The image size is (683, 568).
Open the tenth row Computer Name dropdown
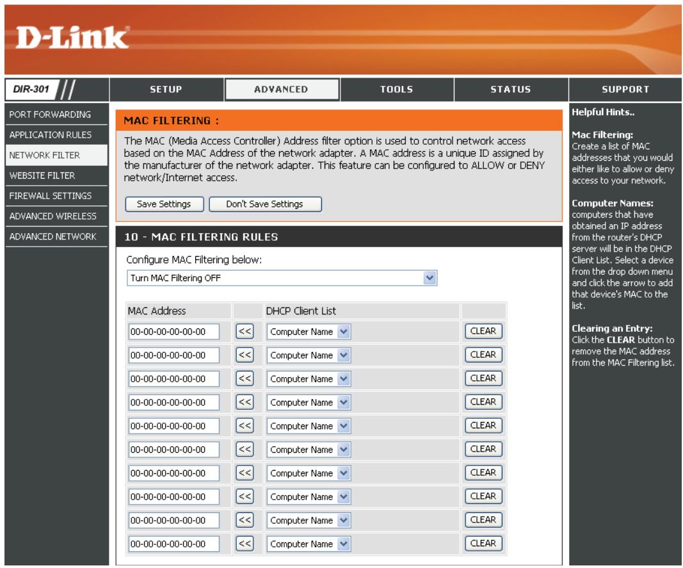click(x=309, y=544)
